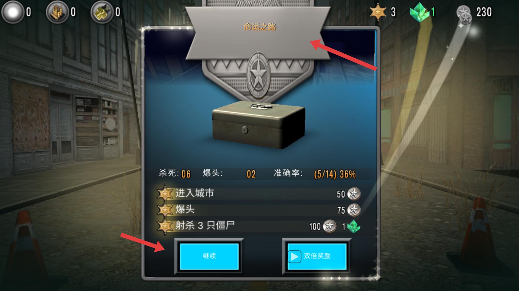Viewport: 519px width, 291px height.
Task: Click the green gem reward beside 100
Action: (354, 226)
